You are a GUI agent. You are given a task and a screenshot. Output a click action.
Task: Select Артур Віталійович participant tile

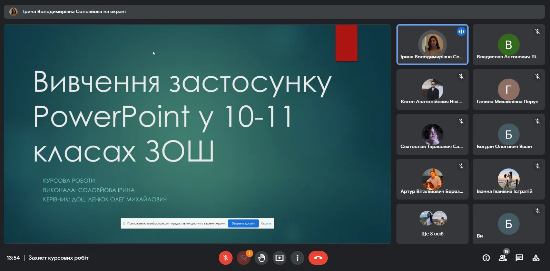432,179
